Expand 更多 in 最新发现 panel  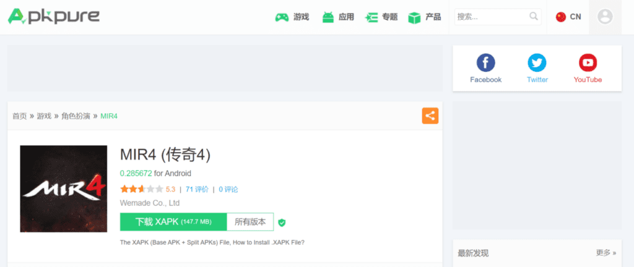(606, 253)
